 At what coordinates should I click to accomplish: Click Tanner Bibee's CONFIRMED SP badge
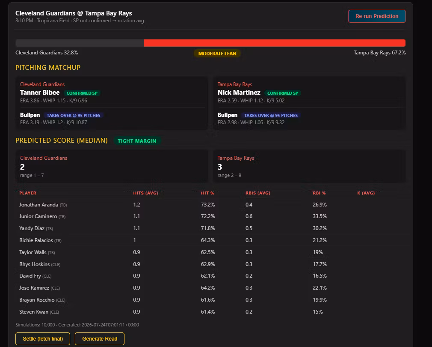click(82, 93)
